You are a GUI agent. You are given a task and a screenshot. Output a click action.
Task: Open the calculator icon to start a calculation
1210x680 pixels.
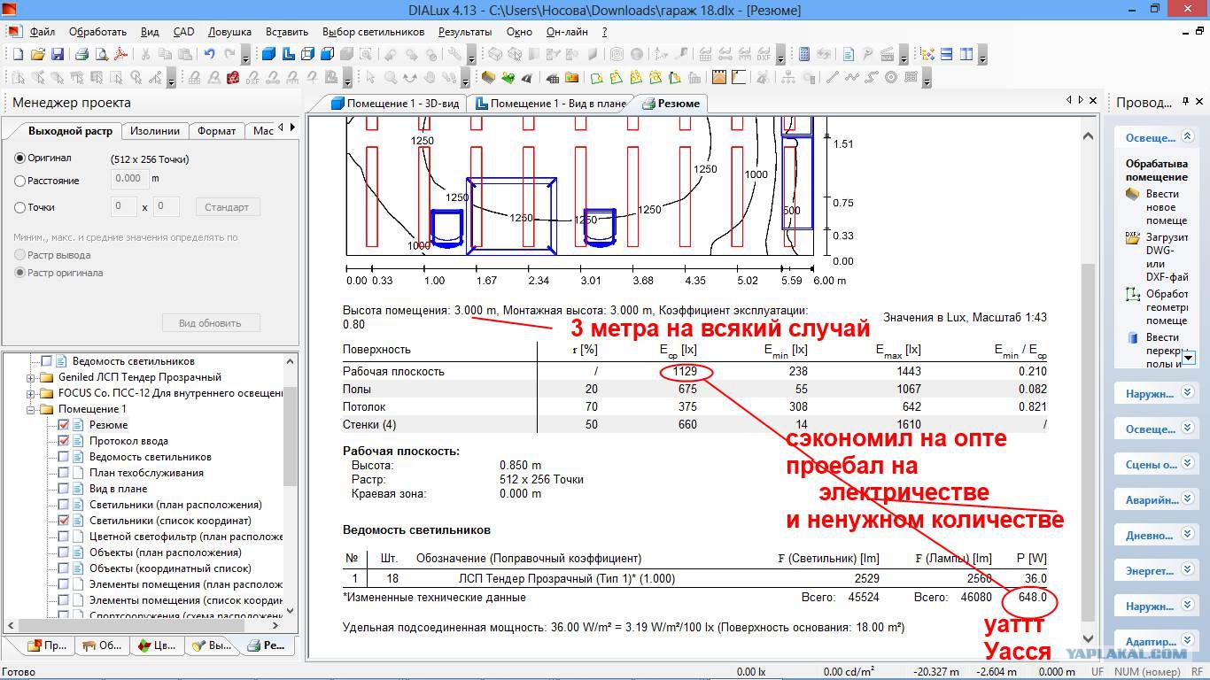[804, 54]
